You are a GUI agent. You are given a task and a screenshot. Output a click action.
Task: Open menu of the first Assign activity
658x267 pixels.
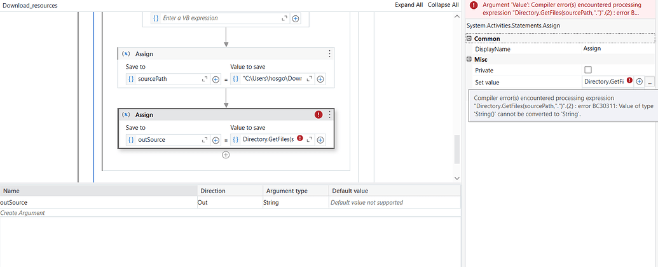click(329, 54)
